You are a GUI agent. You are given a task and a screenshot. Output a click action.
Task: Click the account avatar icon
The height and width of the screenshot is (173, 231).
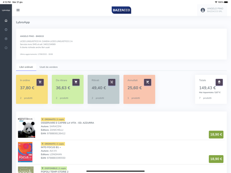(203, 10)
